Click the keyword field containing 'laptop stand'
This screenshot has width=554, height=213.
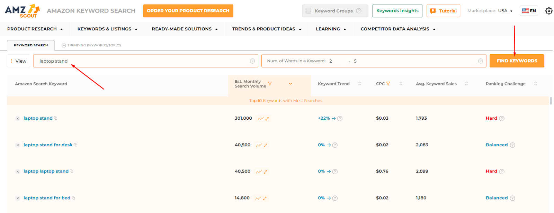[146, 61]
